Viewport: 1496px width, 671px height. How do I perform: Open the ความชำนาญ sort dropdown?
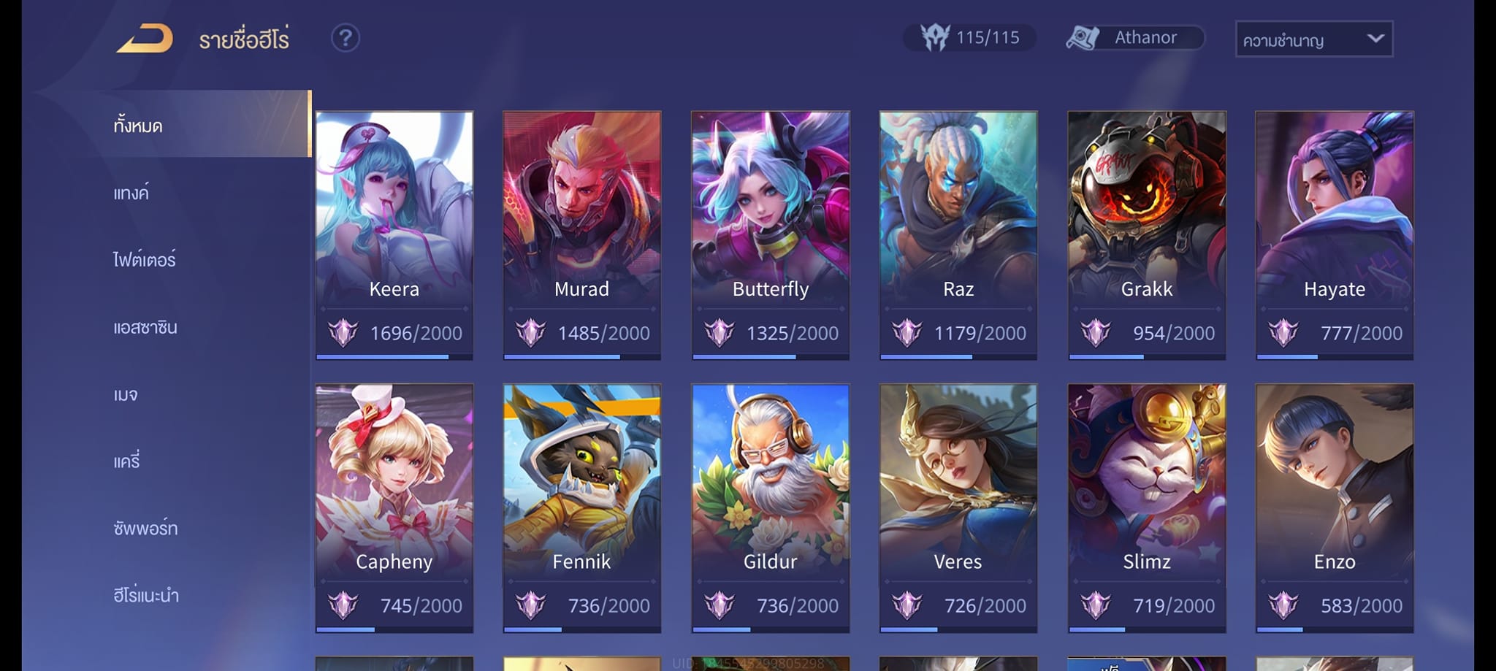[1313, 39]
